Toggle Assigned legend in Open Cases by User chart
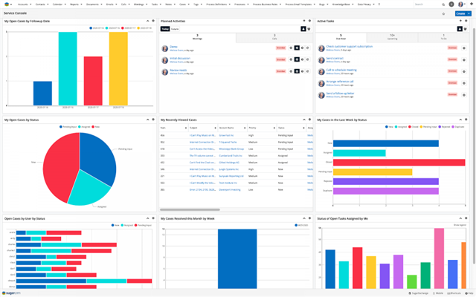 click(127, 225)
